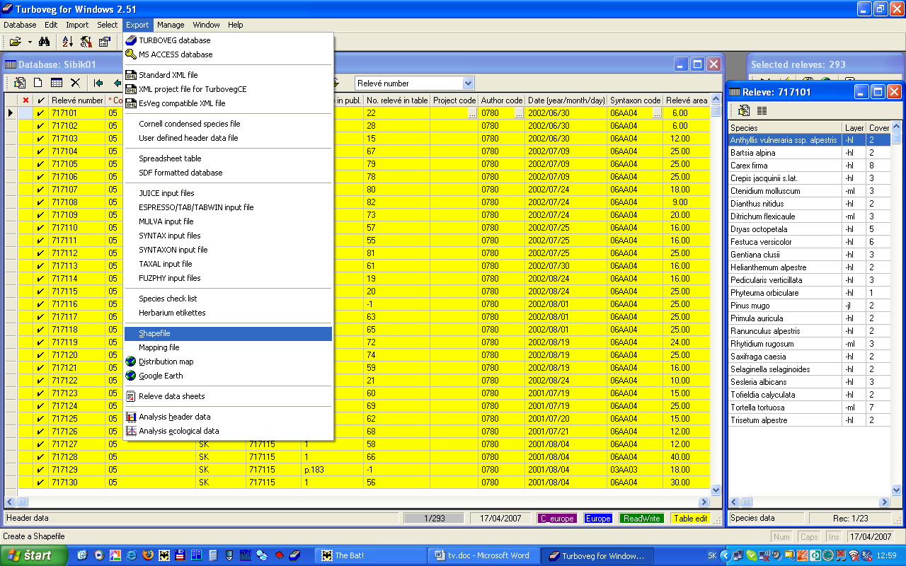This screenshot has width=906, height=566.
Task: Choose JUICE input files export option
Action: pyautogui.click(x=228, y=193)
